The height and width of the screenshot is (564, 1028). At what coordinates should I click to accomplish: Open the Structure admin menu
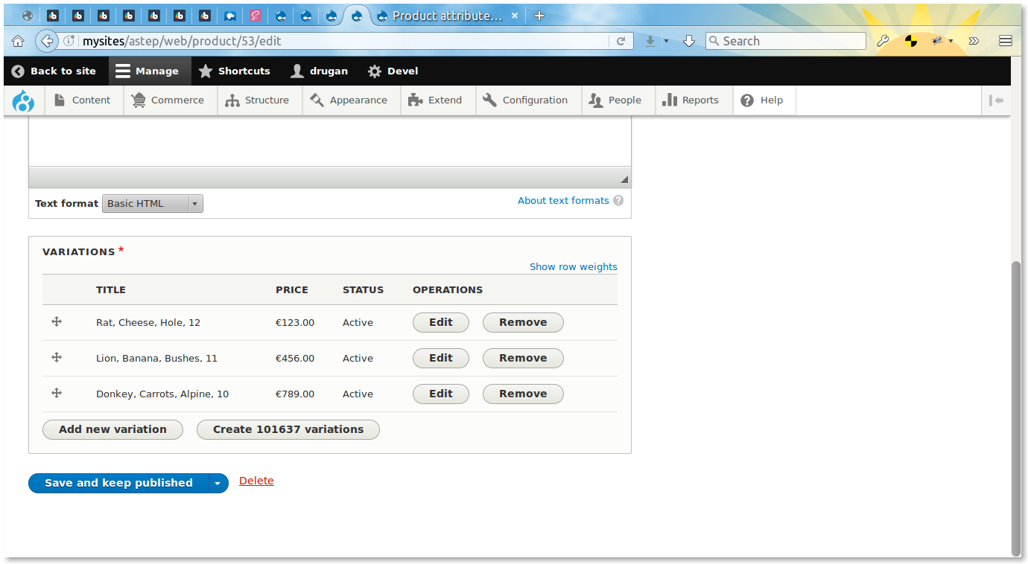click(257, 100)
